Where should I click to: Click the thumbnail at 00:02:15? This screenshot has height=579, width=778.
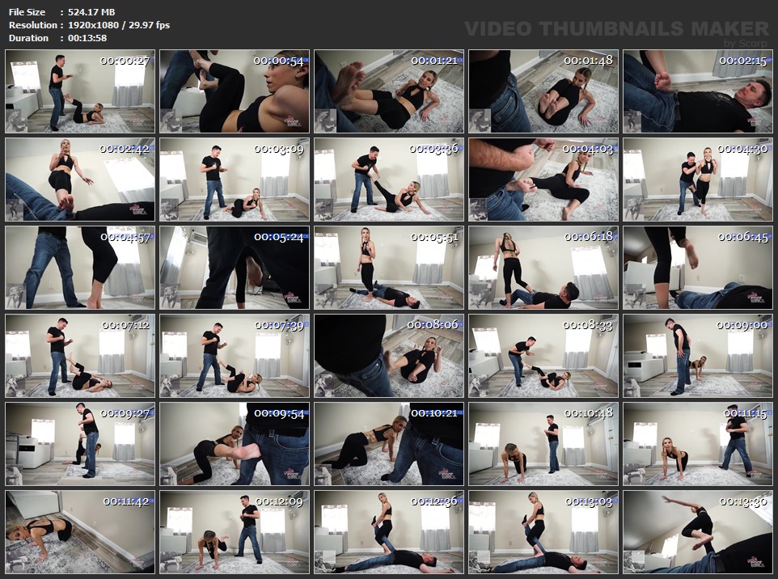tap(698, 91)
